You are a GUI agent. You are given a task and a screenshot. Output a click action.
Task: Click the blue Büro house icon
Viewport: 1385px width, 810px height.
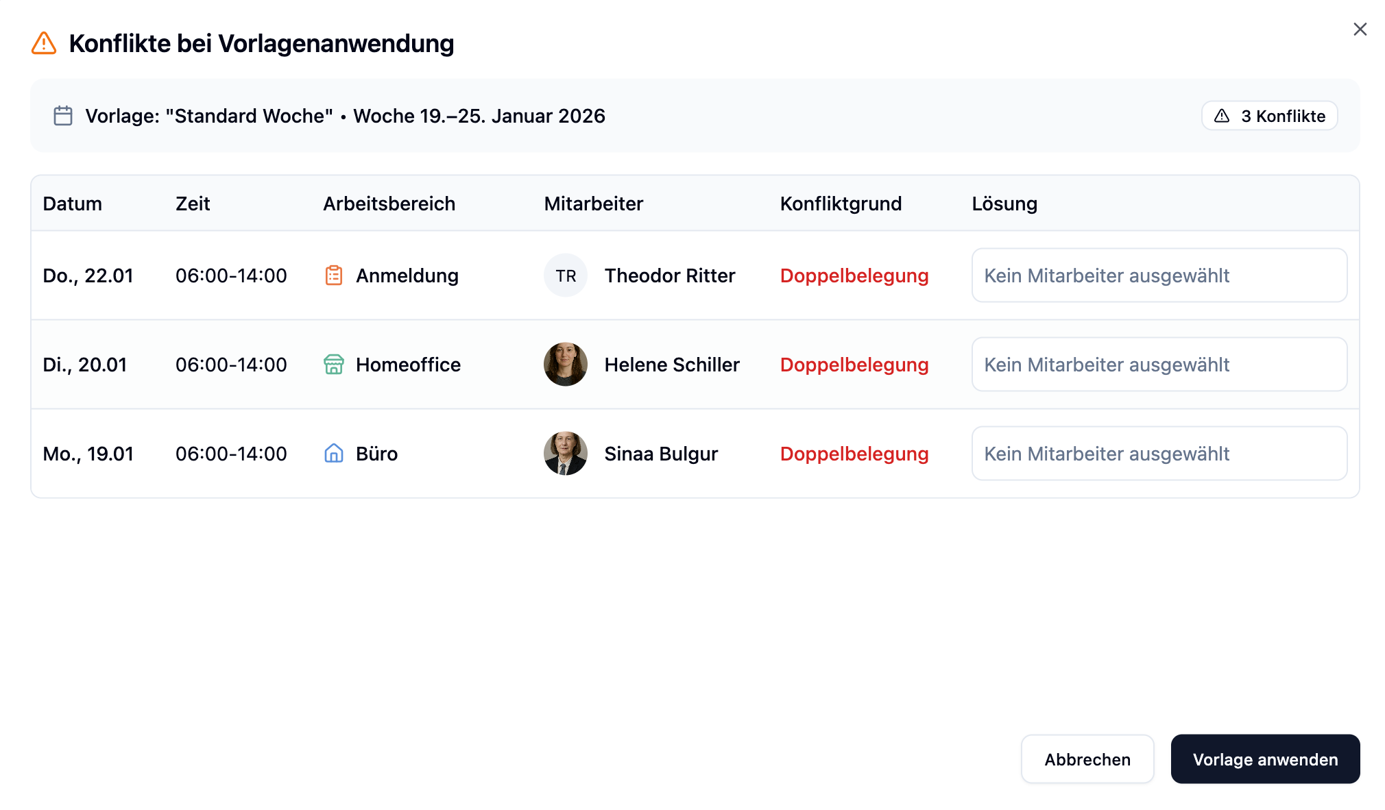(x=334, y=454)
